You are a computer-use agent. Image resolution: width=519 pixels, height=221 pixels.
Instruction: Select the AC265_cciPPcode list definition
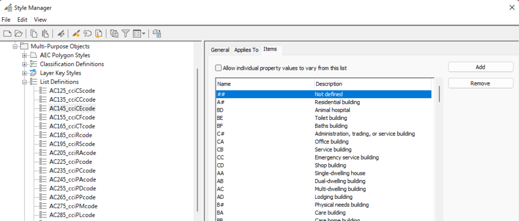72,198
